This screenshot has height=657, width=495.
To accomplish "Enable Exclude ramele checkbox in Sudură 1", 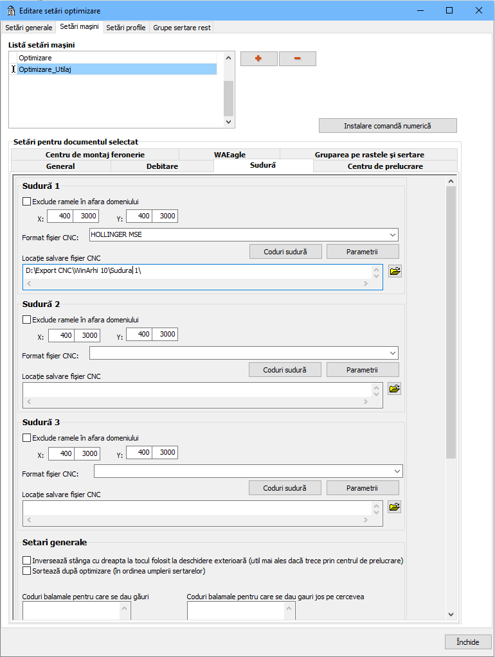I will tap(26, 201).
